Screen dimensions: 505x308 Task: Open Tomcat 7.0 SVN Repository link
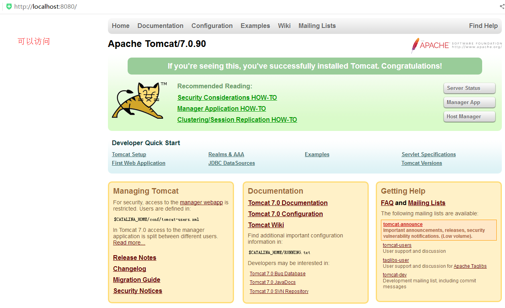tap(279, 291)
